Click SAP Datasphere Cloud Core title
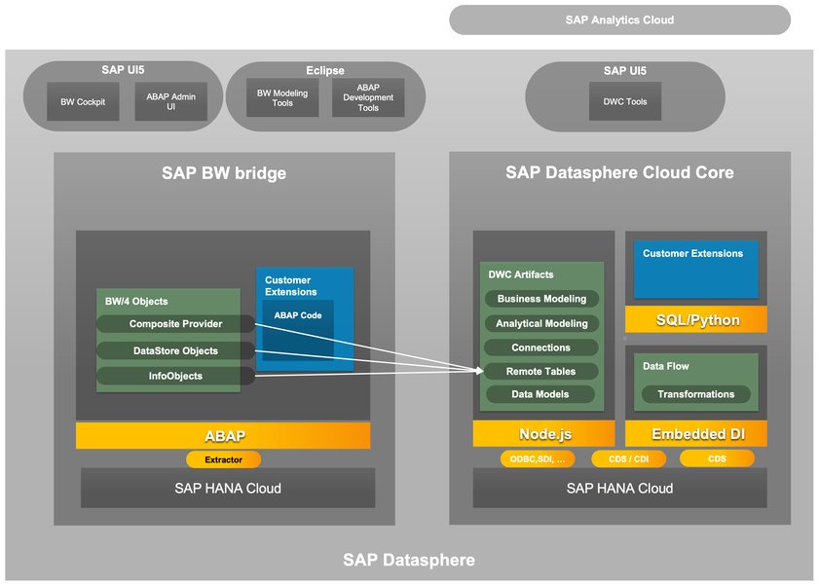Screen dimensions: 819x584 [x=619, y=172]
